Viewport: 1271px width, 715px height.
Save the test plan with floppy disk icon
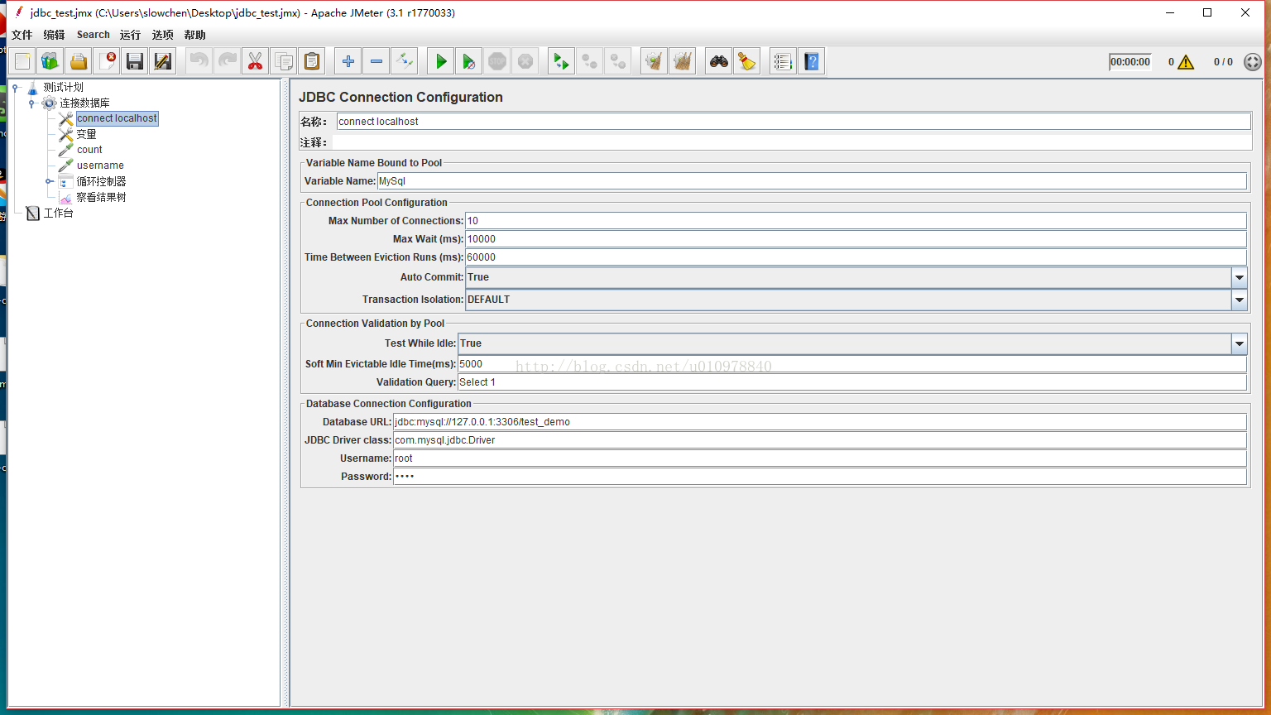point(135,61)
